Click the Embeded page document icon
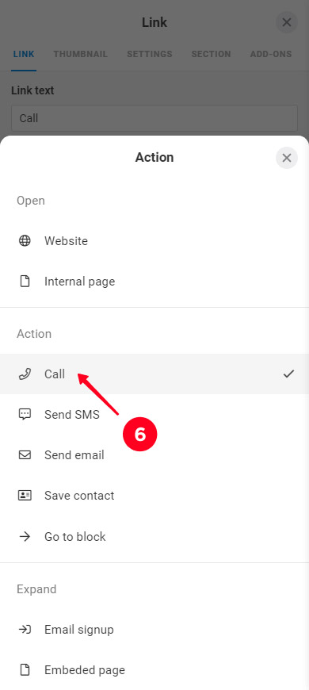Screen dimensions: 309x690 (x=25, y=670)
